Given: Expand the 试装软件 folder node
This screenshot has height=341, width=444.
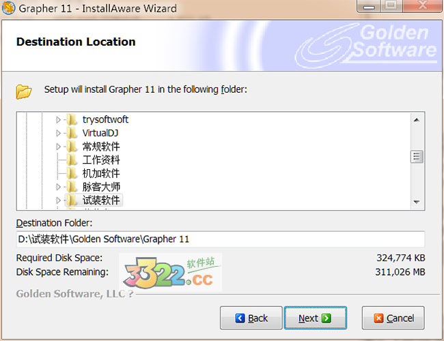Looking at the screenshot, I should point(58,201).
